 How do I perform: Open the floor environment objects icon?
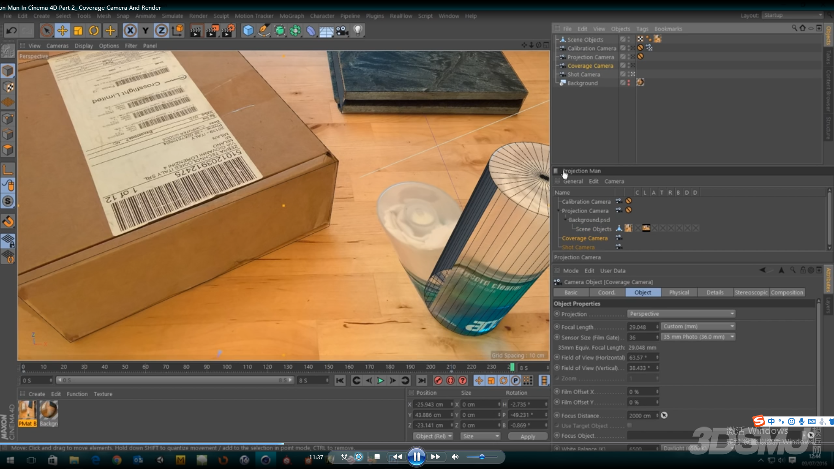pyautogui.click(x=327, y=31)
